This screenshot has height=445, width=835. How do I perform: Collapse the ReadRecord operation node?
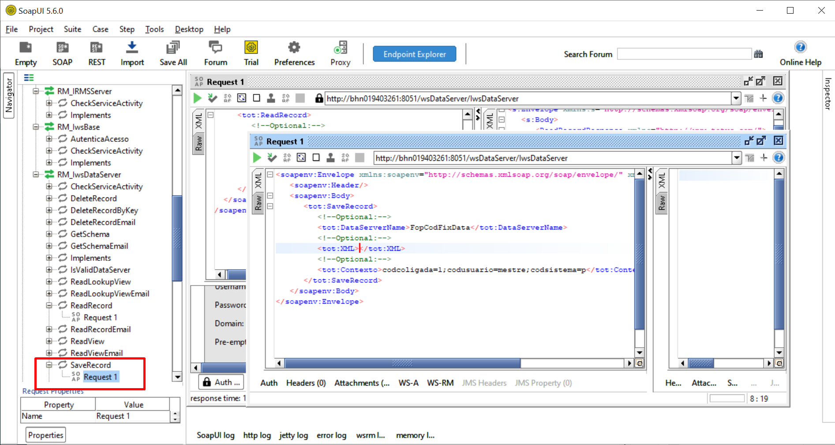pyautogui.click(x=49, y=305)
